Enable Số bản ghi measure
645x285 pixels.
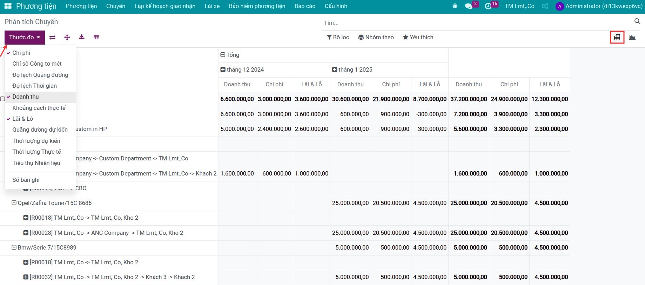(x=40, y=180)
